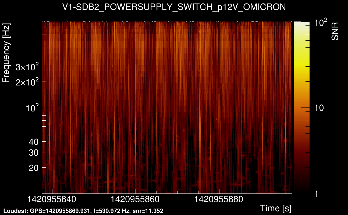Viewport: 348px width, 215px height.
Task: Select the 40 Hz frequency tick label
Action: 33,142
